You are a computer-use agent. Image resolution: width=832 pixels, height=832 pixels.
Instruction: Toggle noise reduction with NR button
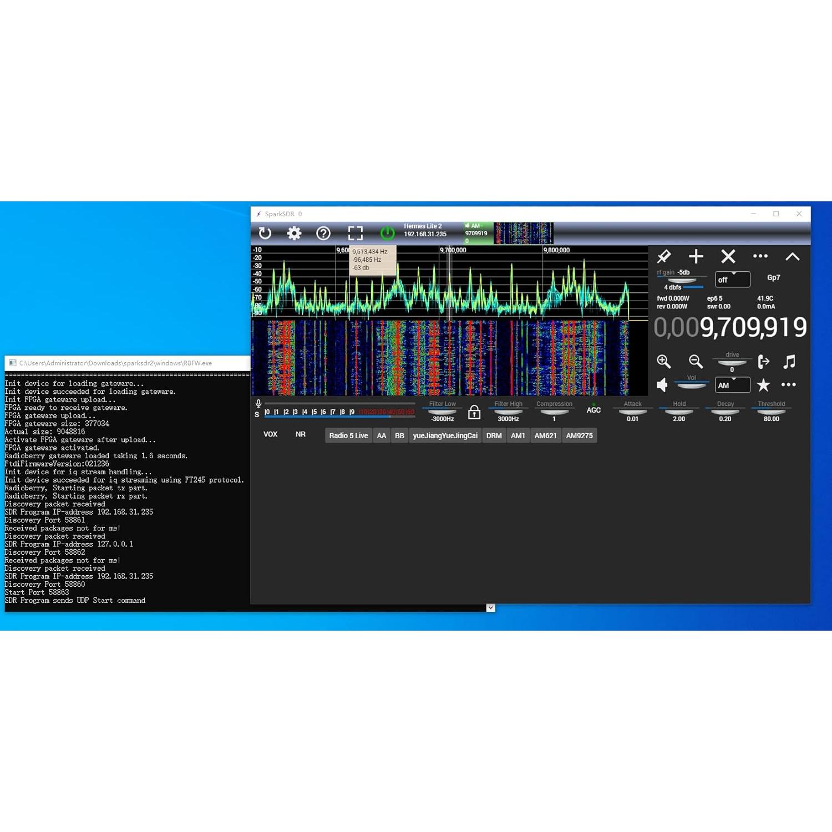(x=301, y=435)
